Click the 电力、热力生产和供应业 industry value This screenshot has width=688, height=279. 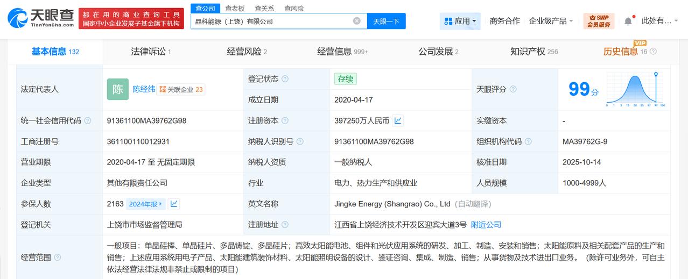[x=376, y=183]
